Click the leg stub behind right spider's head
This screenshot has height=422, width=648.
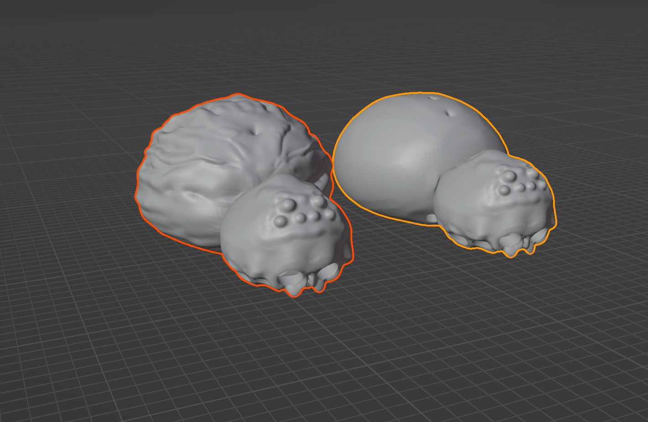point(431,219)
